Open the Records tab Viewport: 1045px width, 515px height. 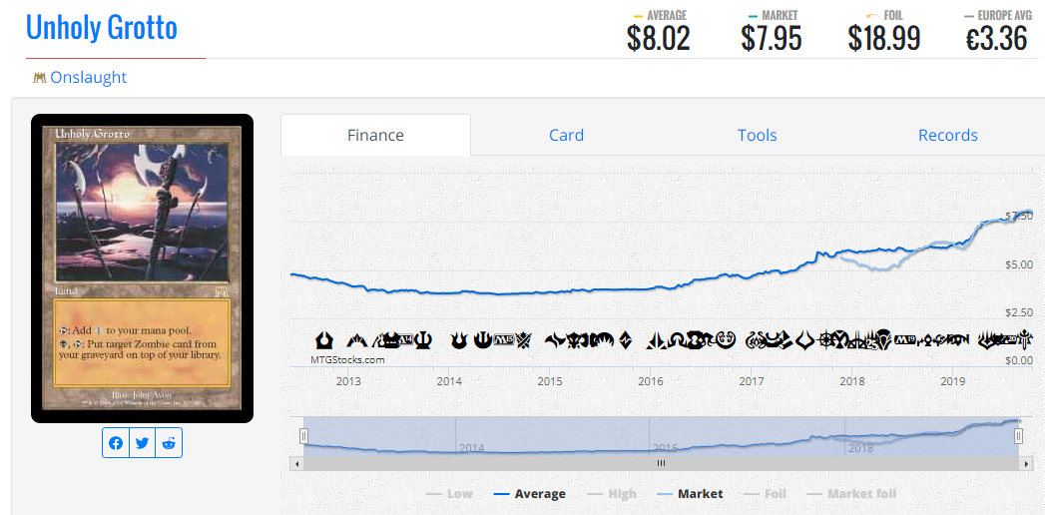click(948, 136)
